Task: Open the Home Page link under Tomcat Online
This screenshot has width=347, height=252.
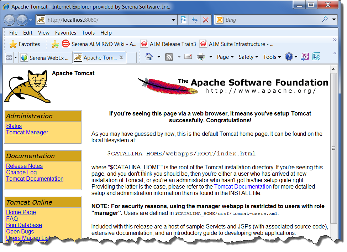Action: (x=21, y=212)
